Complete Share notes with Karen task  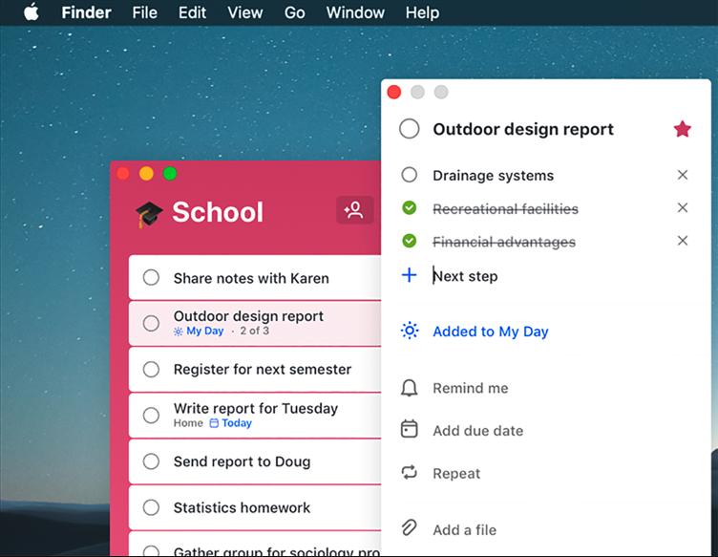pos(151,277)
